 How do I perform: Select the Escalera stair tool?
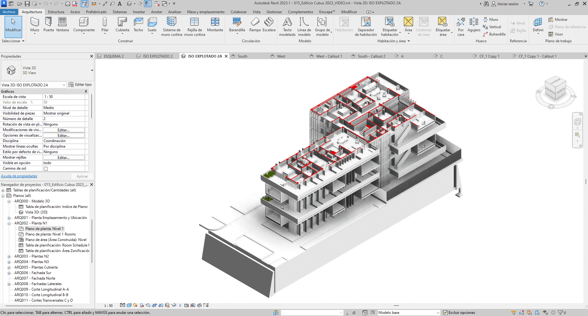269,24
